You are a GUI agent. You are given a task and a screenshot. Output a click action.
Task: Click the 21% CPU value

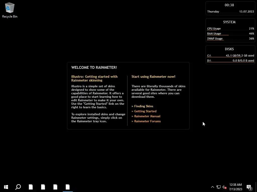click(x=251, y=28)
